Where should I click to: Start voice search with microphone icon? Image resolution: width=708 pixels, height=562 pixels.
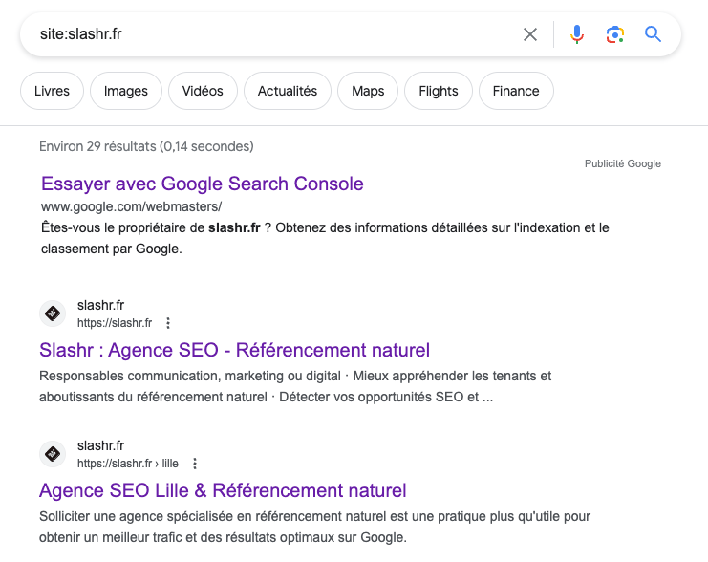577,35
